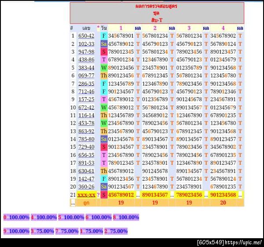
Task: Follow the 729-40 link
Action: tap(86, 147)
